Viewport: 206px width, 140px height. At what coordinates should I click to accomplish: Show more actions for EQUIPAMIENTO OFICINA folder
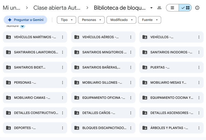click(x=131, y=98)
